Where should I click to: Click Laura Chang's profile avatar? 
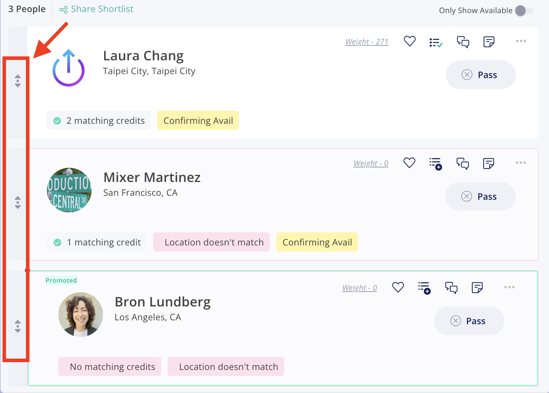coord(69,68)
